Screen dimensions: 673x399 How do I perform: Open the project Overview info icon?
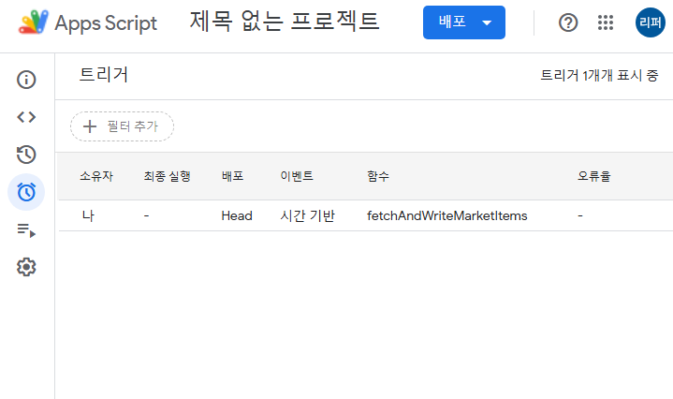26,80
